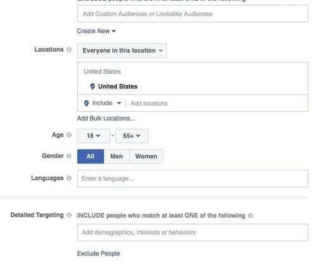Viewport: 316px width, 265px height.
Task: Click the info icon beside Age label
Action: (x=69, y=135)
